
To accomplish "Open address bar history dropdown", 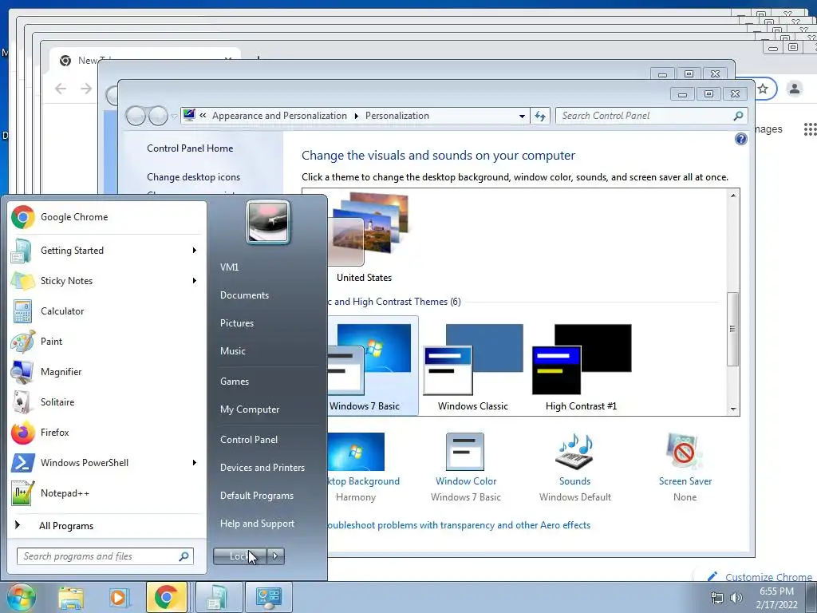I will pos(522,116).
